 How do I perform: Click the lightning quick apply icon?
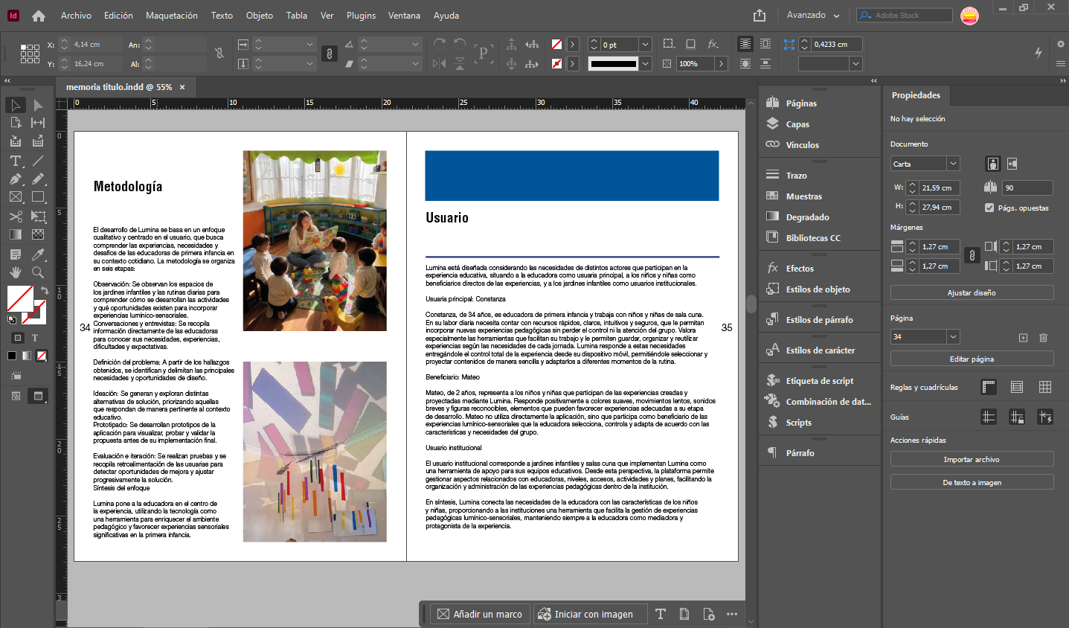1038,53
